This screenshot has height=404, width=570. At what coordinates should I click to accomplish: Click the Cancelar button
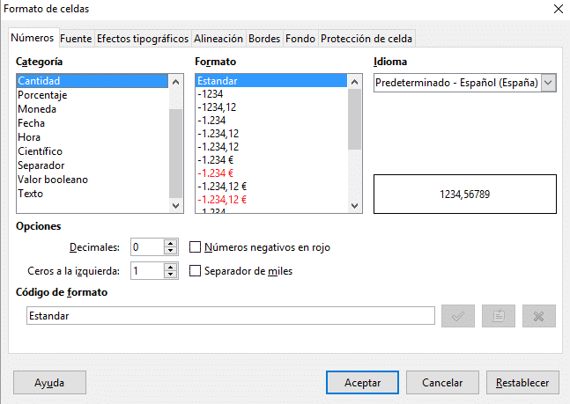click(x=442, y=383)
